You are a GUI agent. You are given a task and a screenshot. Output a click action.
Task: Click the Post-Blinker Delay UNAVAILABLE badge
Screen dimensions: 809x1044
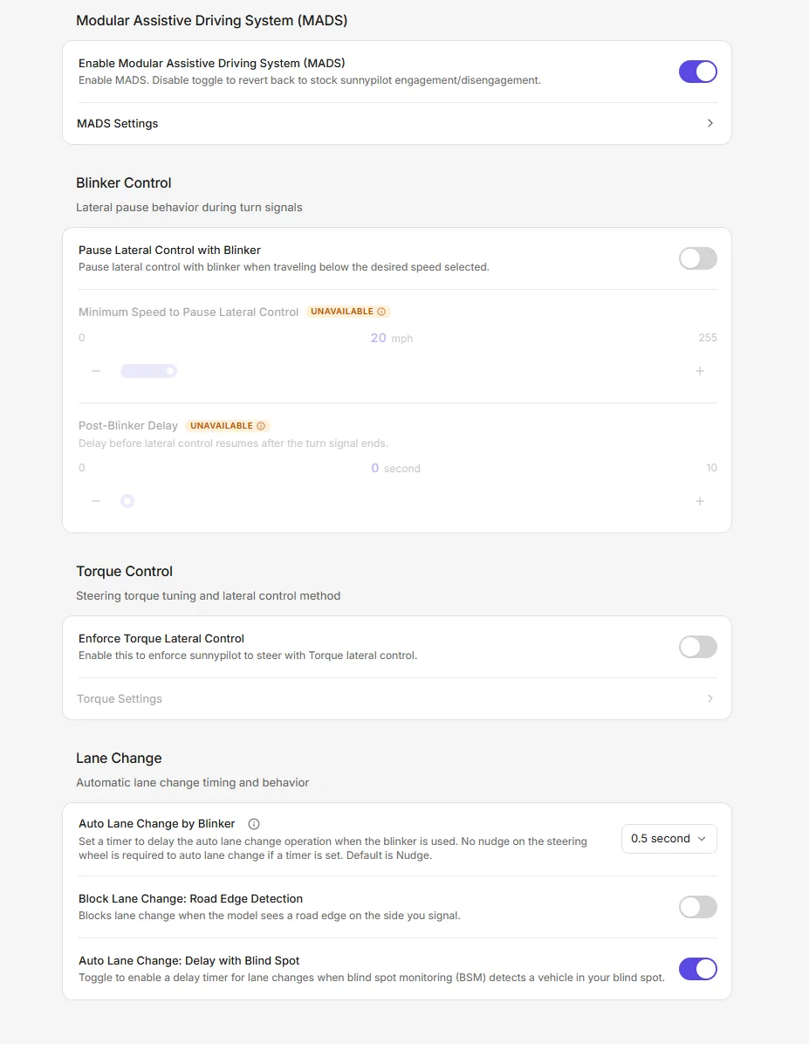(x=228, y=426)
